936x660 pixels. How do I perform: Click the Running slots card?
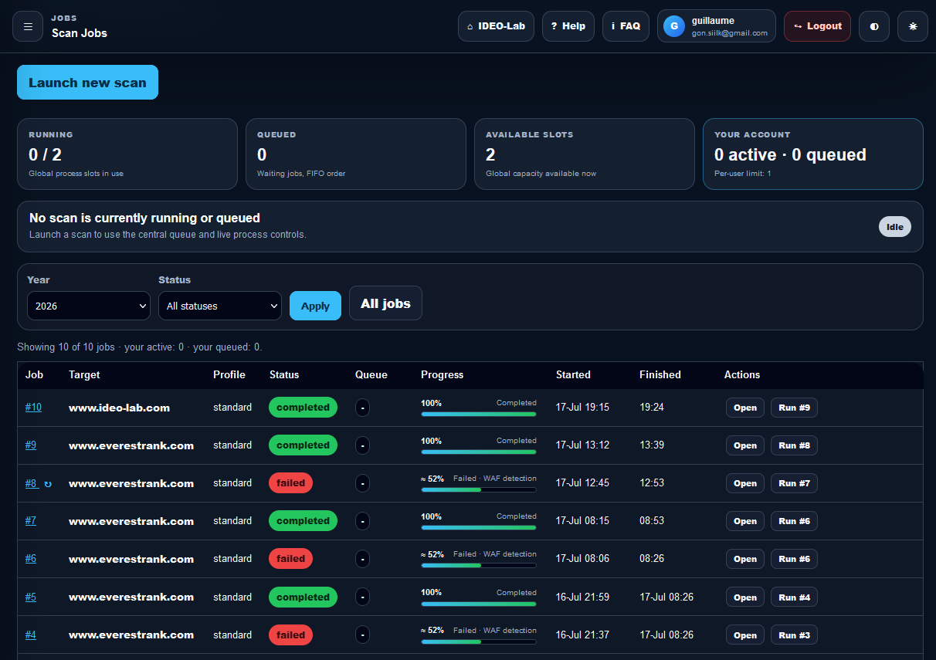tap(127, 154)
